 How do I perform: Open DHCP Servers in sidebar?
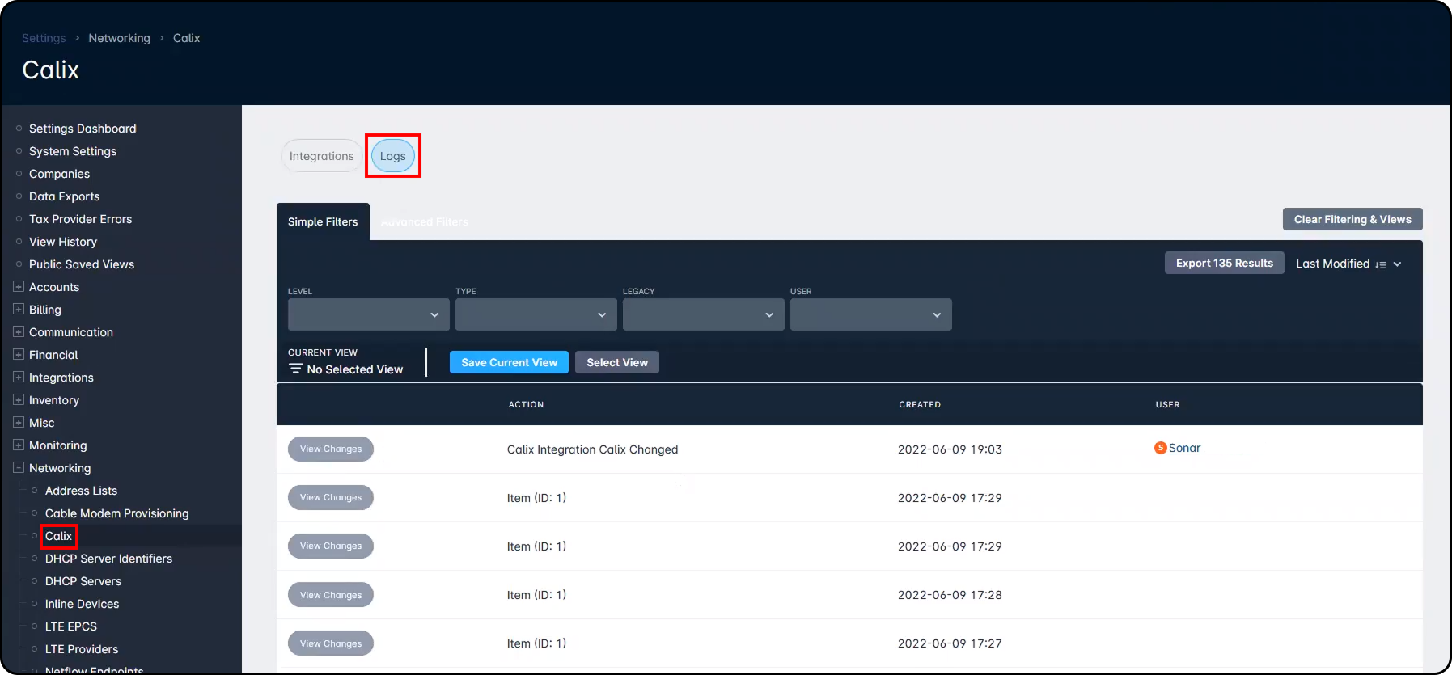coord(83,581)
